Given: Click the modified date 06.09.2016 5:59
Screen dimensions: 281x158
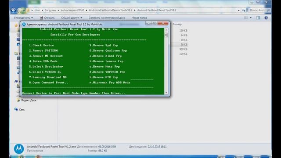Looking at the screenshot, I should 107,147.
